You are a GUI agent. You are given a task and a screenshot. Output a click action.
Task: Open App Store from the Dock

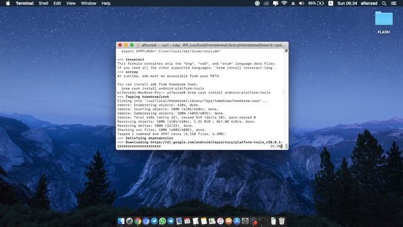pyautogui.click(x=237, y=221)
